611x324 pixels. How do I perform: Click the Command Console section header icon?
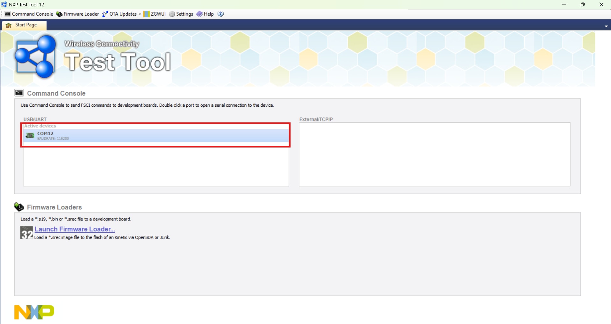click(19, 93)
